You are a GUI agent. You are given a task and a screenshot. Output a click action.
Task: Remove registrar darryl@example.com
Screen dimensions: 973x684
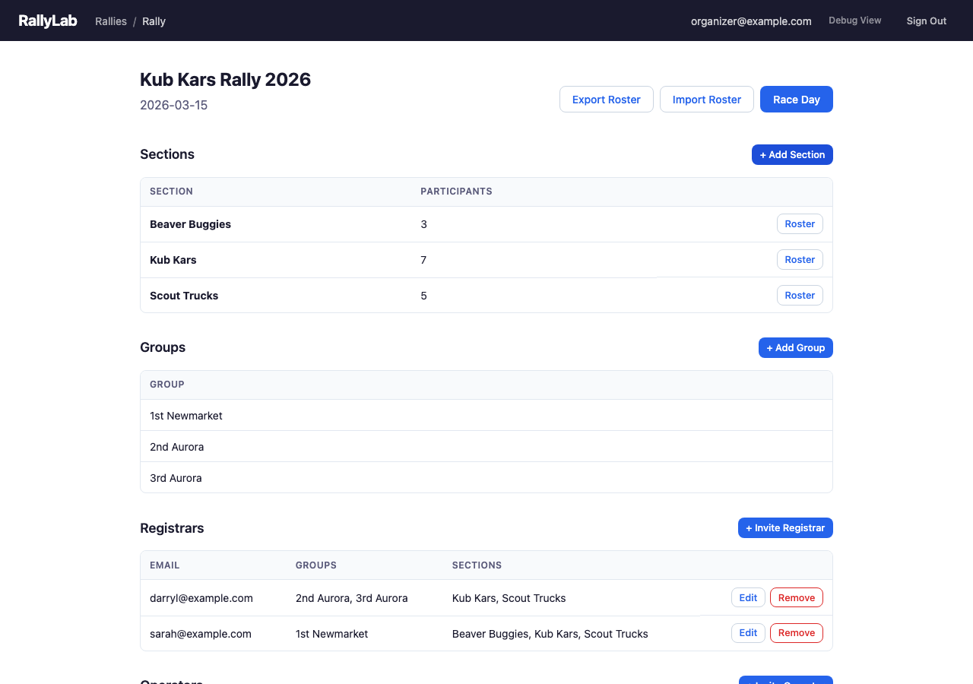796,598
